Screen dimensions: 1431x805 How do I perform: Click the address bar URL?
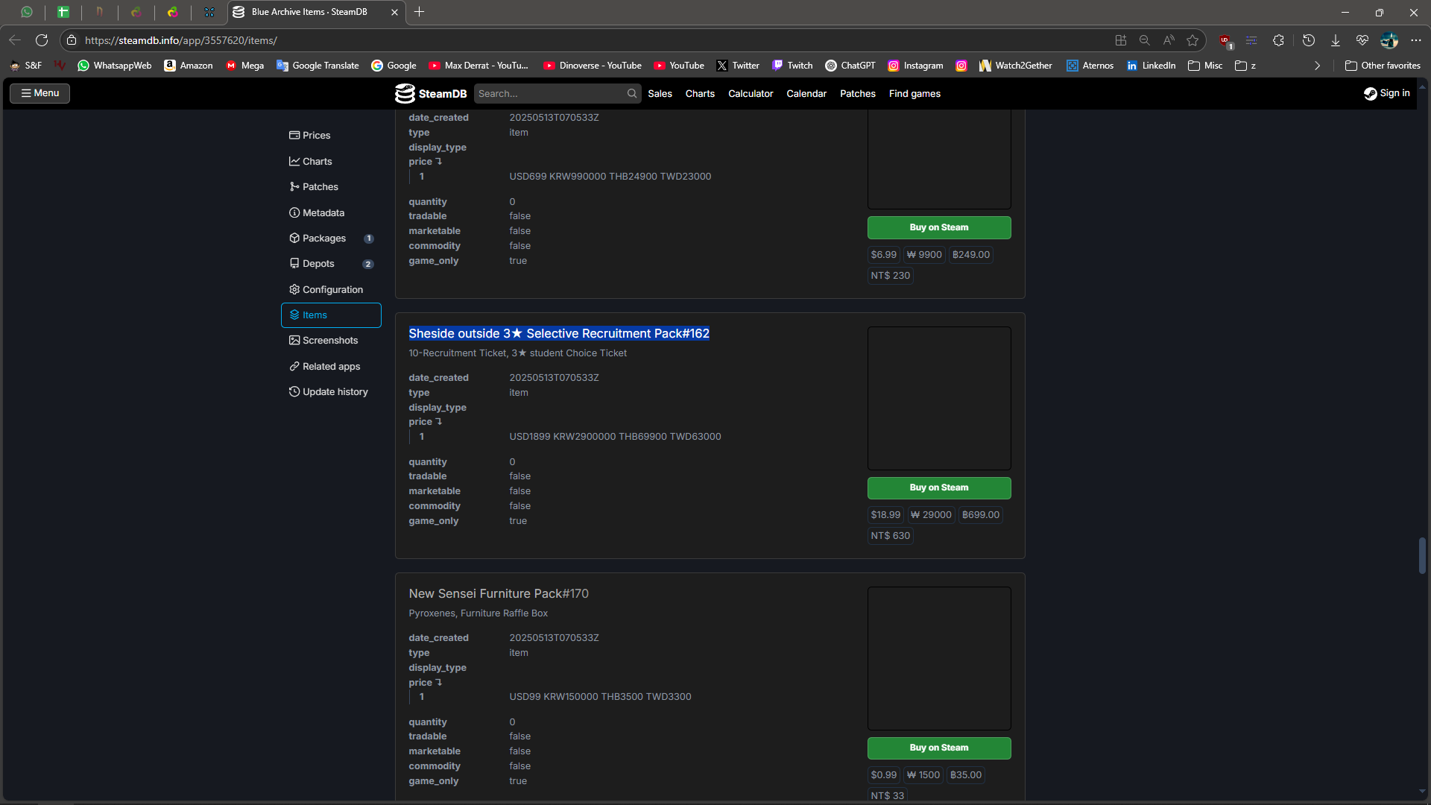point(181,40)
